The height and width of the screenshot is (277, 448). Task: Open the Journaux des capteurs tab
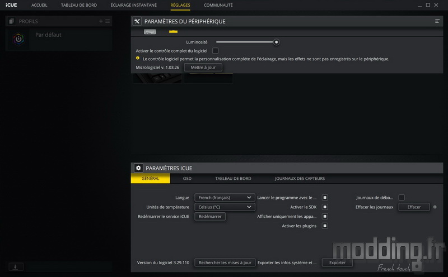pos(300,178)
